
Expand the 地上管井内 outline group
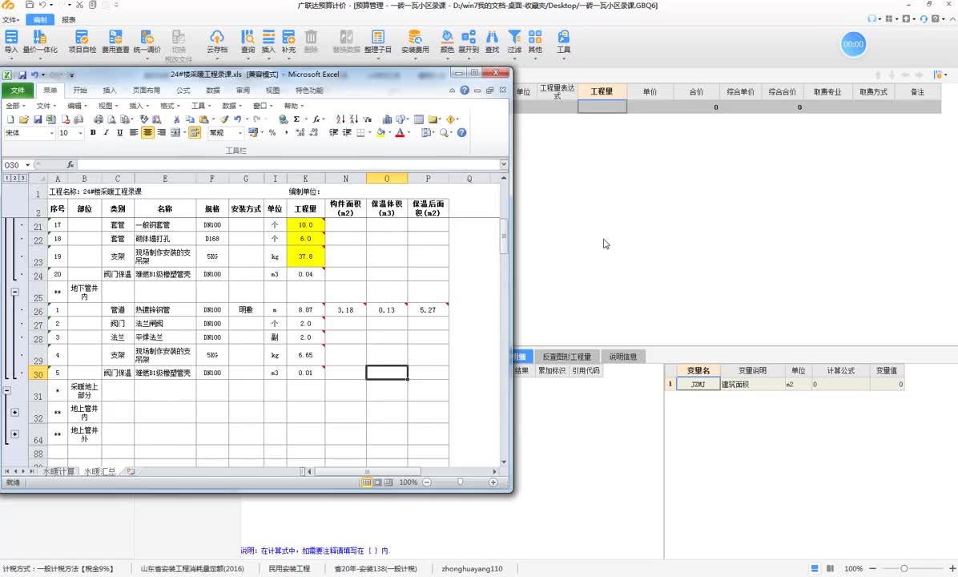pos(14,413)
